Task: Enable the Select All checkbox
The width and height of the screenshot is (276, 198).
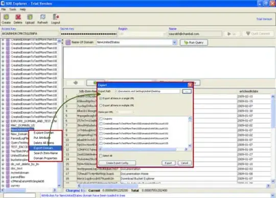Action: tap(101, 156)
